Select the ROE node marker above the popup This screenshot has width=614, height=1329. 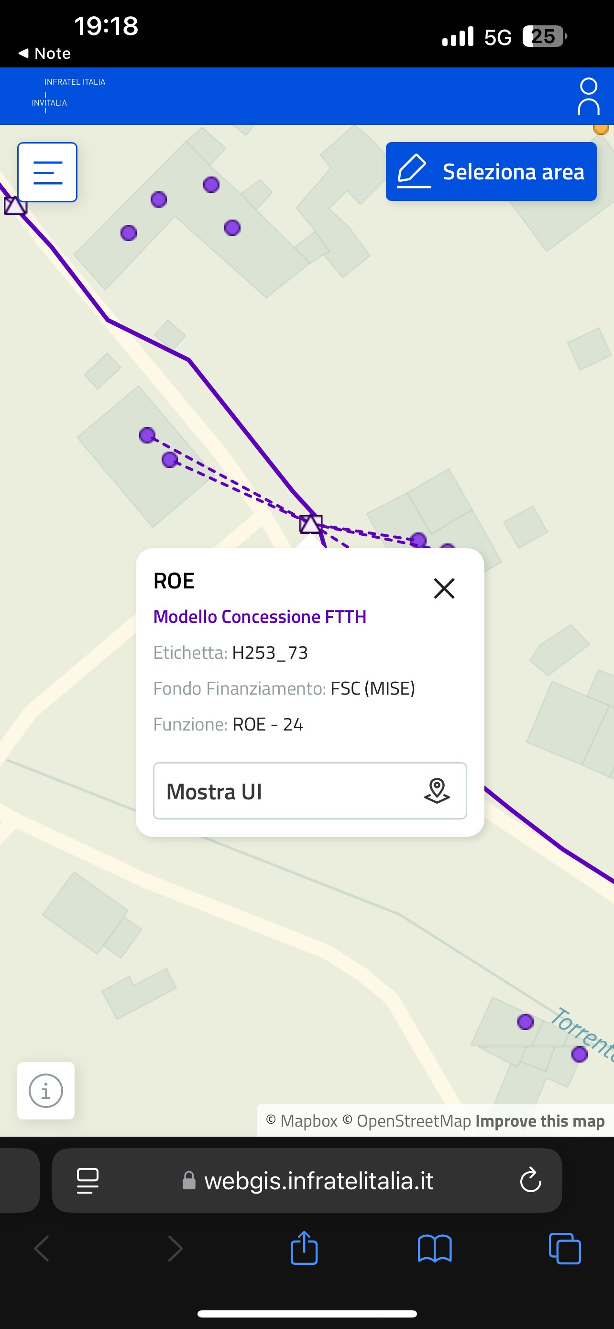311,524
